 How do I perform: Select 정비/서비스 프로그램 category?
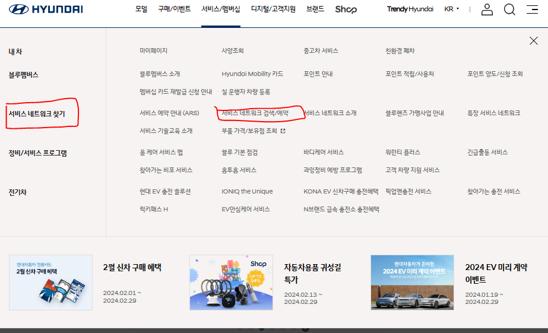point(38,153)
